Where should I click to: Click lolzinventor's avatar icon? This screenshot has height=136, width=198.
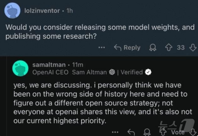point(12,10)
